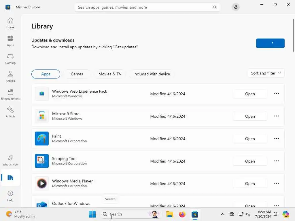The width and height of the screenshot is (295, 221).
Task: Open more options for Windows Web Experience Pack
Action: tap(276, 94)
